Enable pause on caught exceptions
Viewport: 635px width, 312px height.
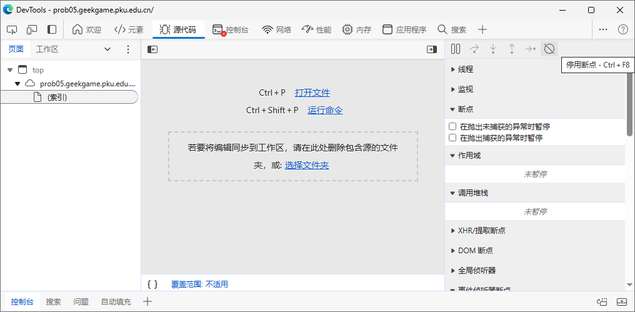(452, 138)
